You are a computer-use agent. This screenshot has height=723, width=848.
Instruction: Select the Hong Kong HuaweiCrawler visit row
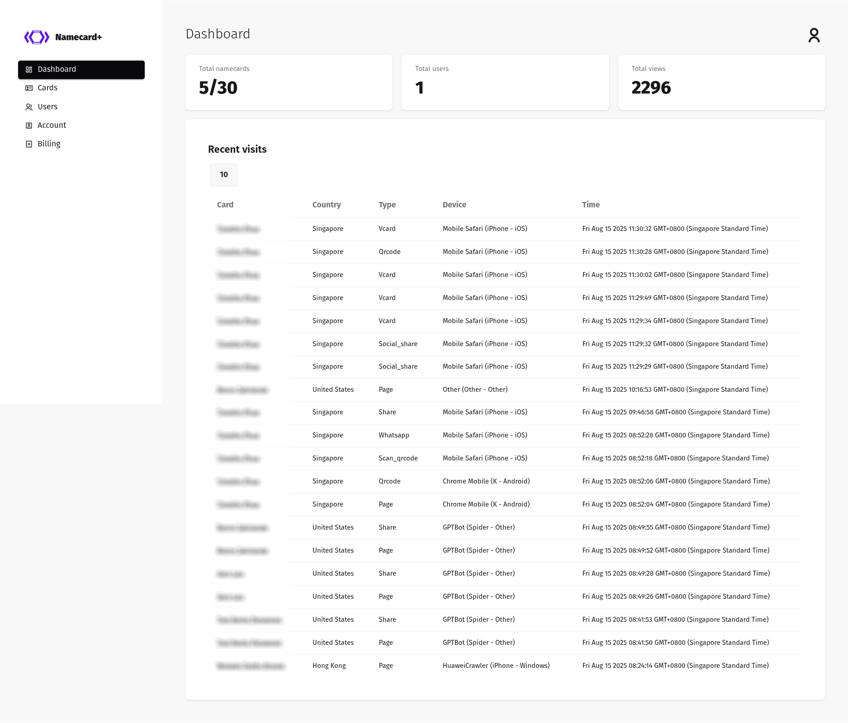point(496,666)
